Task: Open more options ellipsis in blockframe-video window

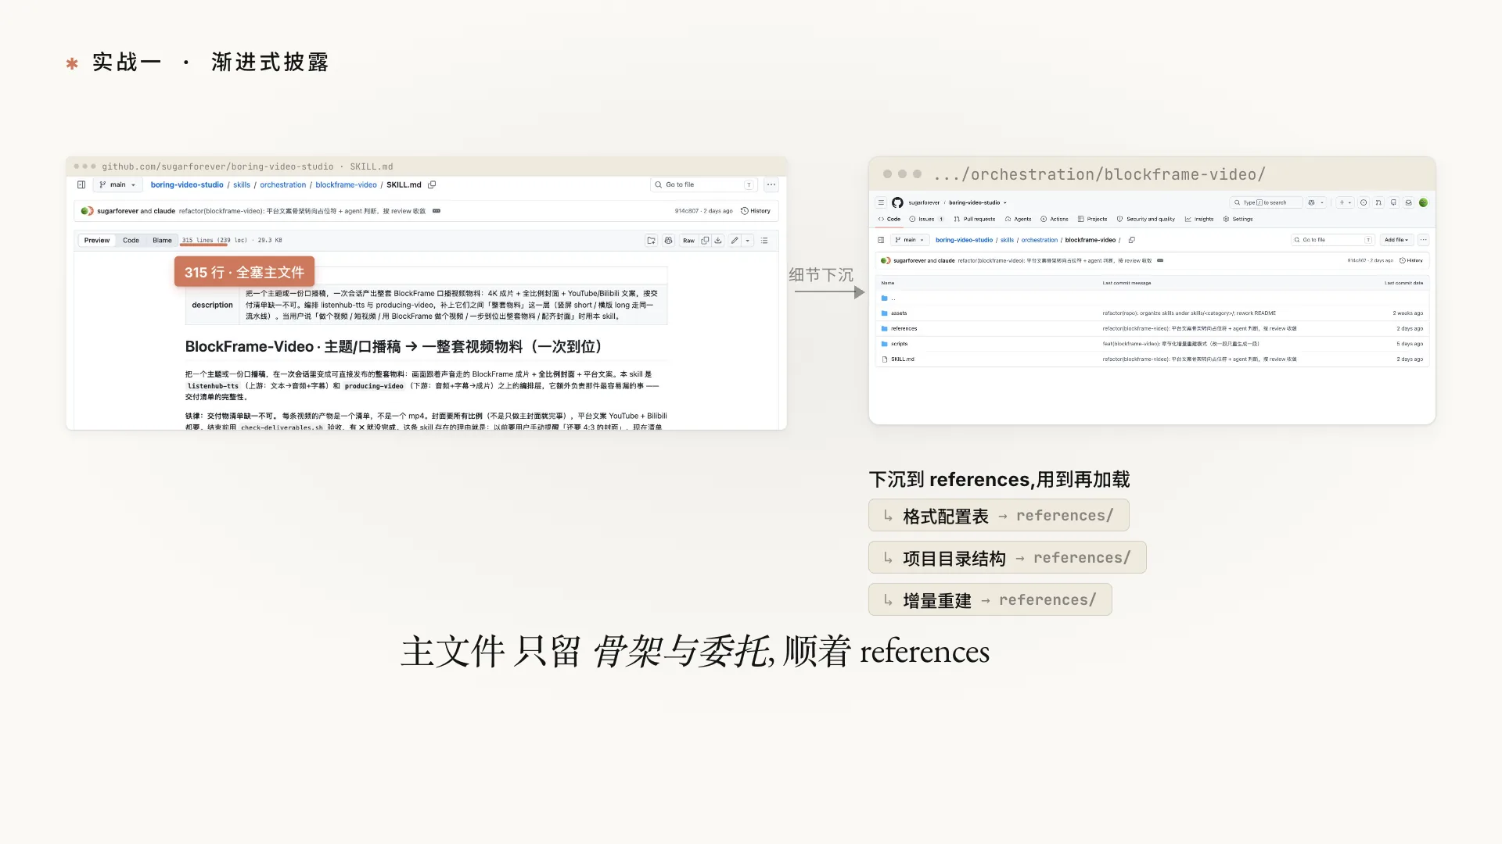Action: click(x=1423, y=240)
